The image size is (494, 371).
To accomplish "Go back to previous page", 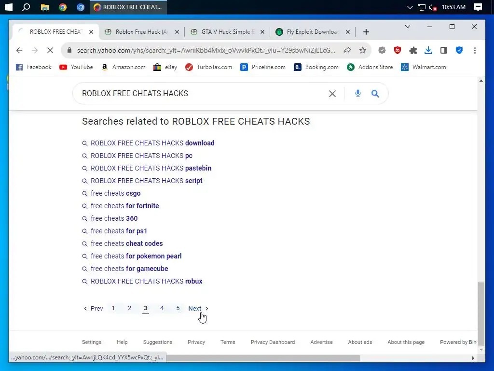I will click(19, 50).
